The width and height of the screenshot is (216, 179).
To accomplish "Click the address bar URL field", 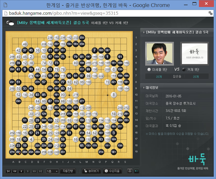I will (x=107, y=13).
